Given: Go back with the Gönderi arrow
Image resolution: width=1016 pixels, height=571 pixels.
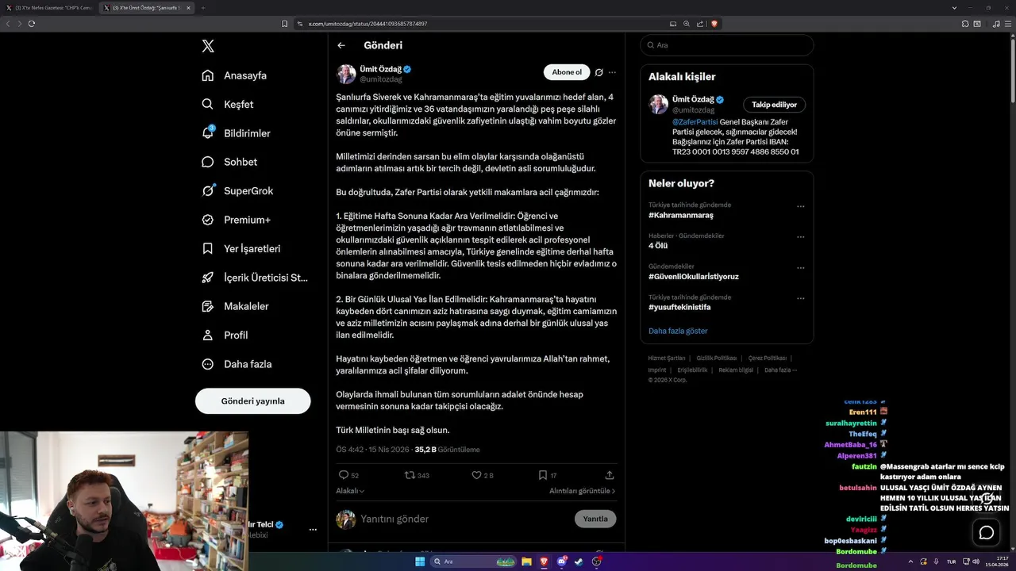Looking at the screenshot, I should point(341,45).
